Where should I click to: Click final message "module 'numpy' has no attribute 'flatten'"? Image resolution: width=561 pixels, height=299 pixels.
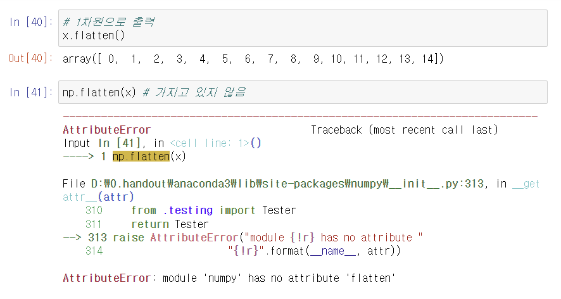click(x=279, y=278)
